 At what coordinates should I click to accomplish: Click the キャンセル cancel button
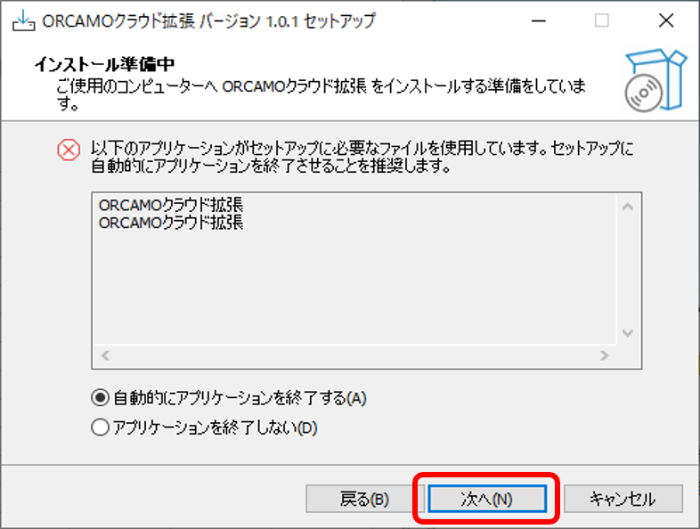click(623, 499)
